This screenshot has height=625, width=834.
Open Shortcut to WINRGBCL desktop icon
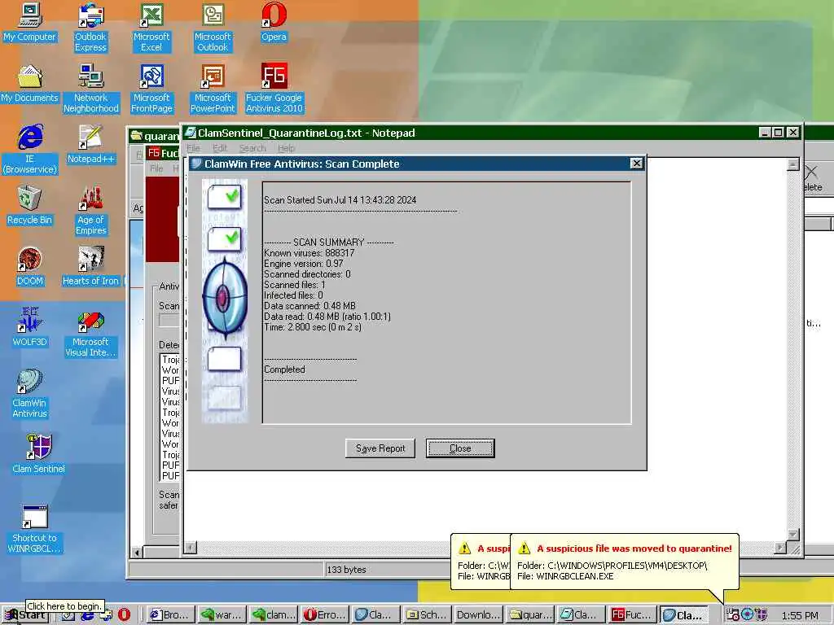click(x=34, y=528)
